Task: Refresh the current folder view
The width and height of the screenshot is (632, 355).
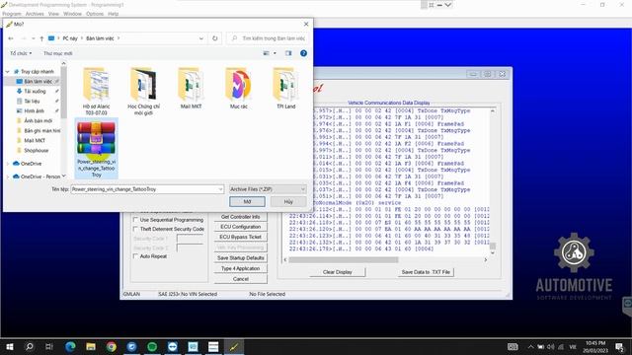Action: tap(215, 38)
